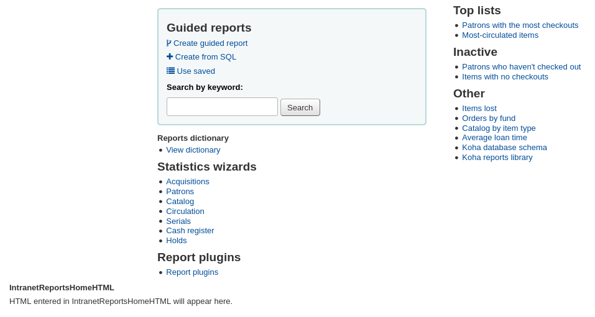The width and height of the screenshot is (595, 317).
Task: Click the Search button
Action: pos(300,107)
